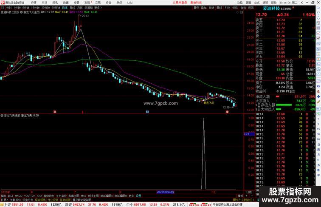Image resolution: width=321 pixels, height=207 pixels.
Task: Zoom out chart with − button
Action: (x=252, y=196)
